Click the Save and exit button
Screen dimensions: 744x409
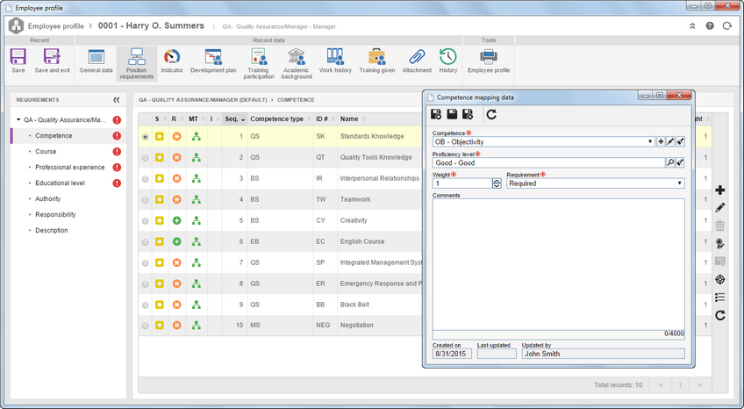pos(52,61)
